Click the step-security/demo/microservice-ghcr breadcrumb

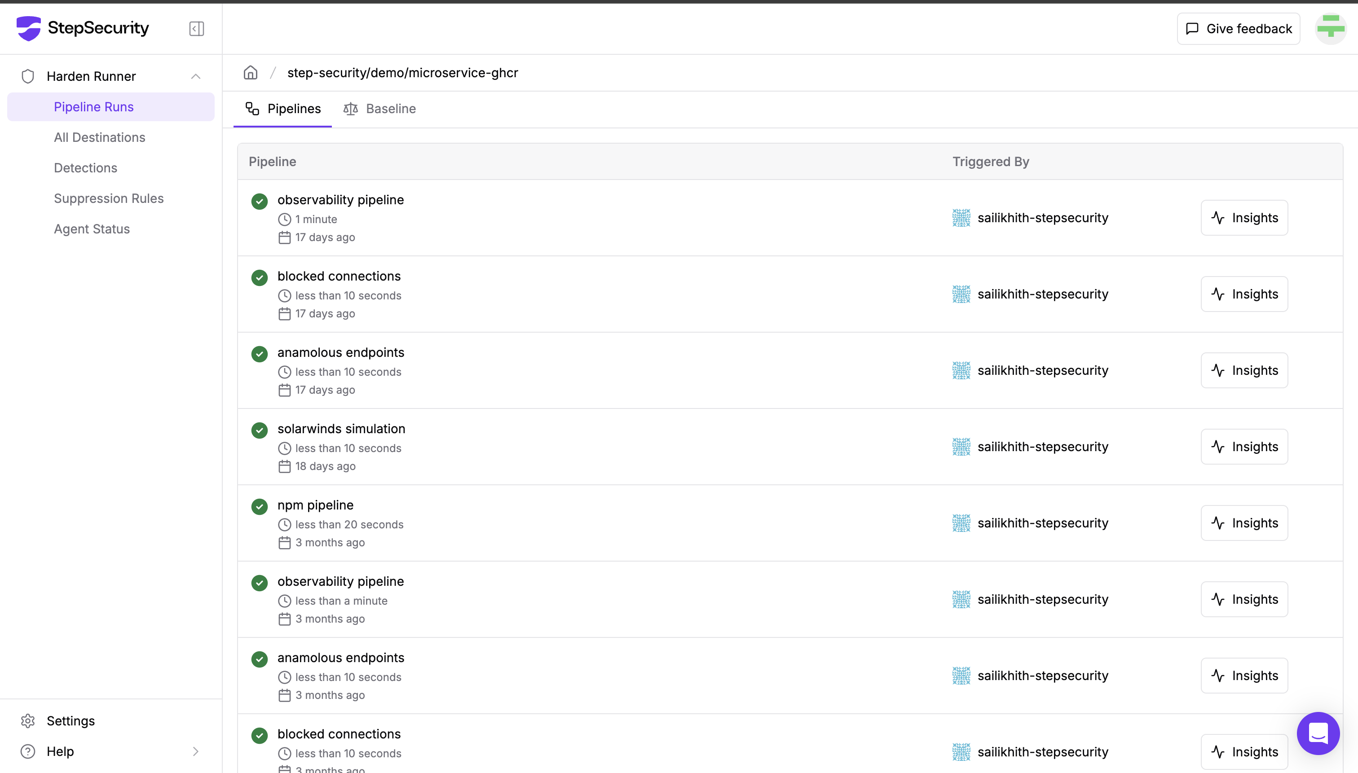(x=402, y=73)
